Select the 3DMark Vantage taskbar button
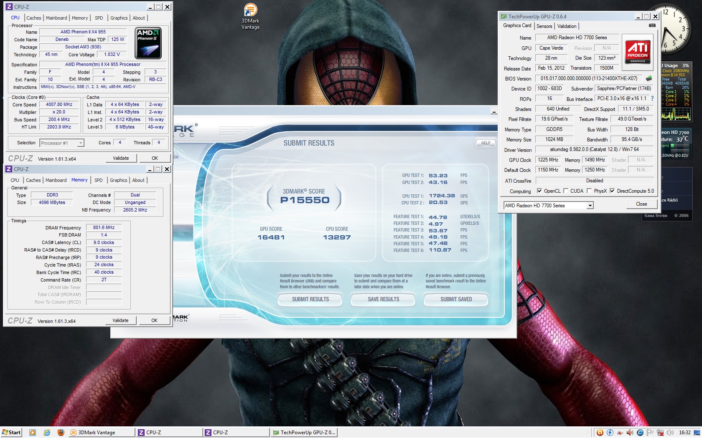702x438 pixels. pyautogui.click(x=102, y=433)
